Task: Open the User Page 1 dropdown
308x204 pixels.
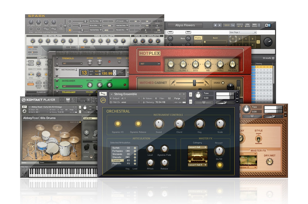Action: (243, 32)
